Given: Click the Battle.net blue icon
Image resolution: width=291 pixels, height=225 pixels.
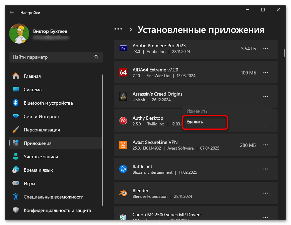Looking at the screenshot, I should pos(123,169).
